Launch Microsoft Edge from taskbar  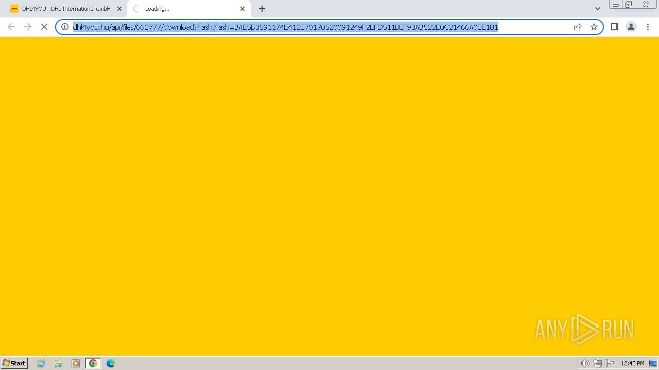111,363
